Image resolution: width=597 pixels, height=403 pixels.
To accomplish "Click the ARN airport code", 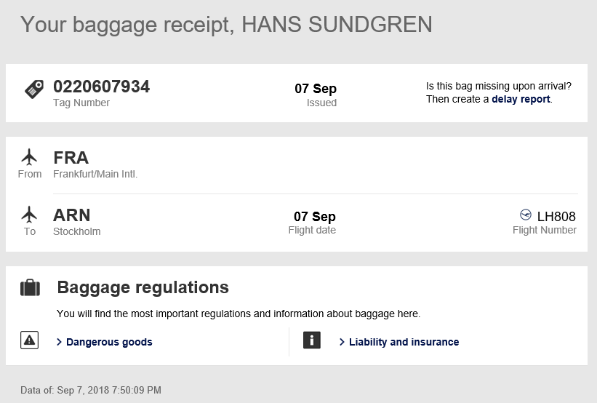I will pos(71,215).
